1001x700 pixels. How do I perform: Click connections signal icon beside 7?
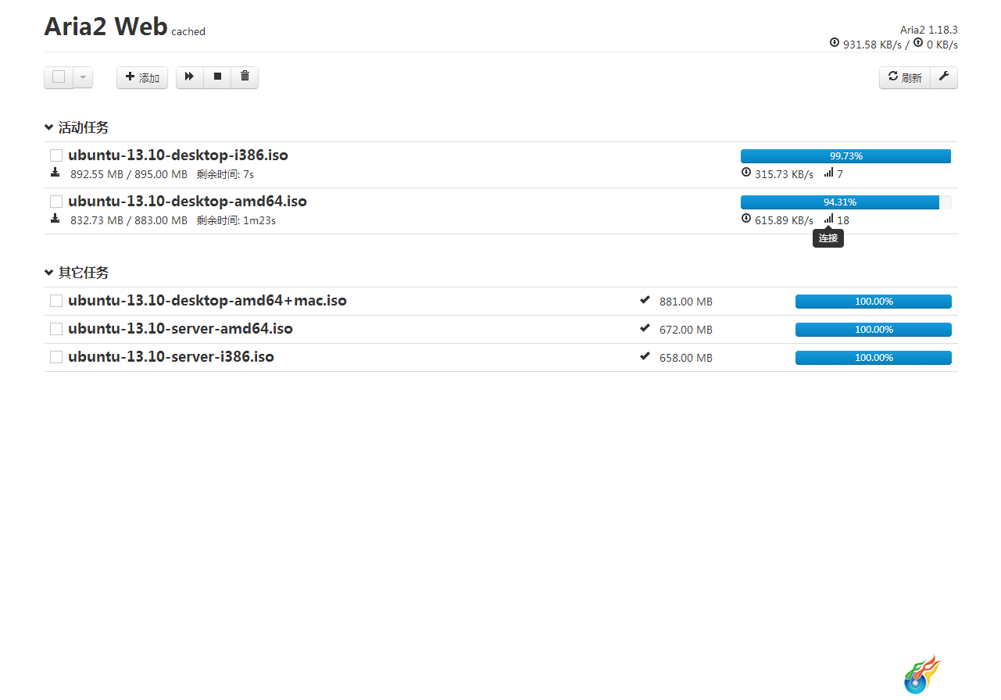(829, 173)
